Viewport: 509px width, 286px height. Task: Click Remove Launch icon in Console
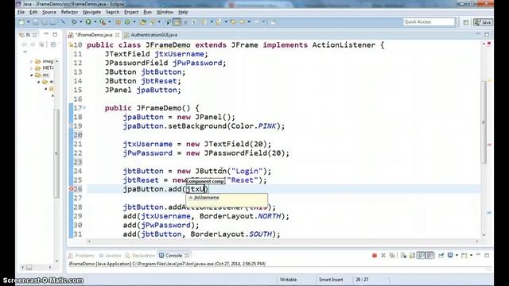(383, 256)
